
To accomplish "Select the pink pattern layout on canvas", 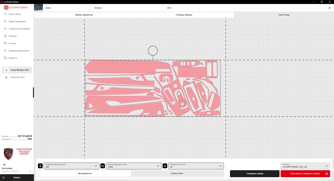I will point(153,88).
